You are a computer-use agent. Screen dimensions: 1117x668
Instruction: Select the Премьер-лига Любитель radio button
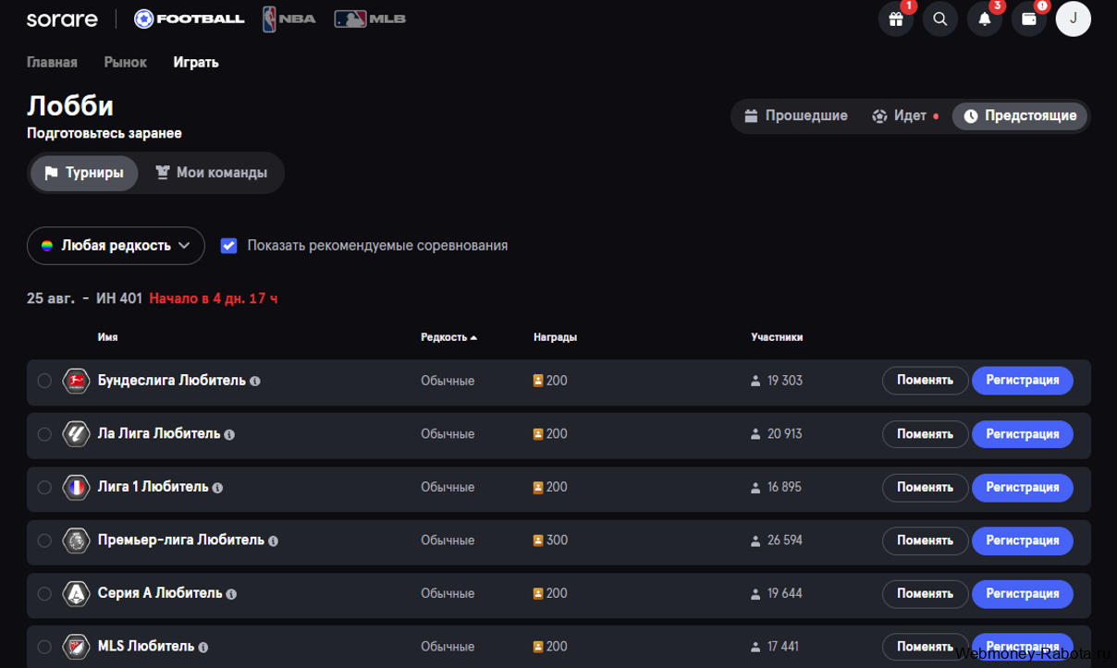pyautogui.click(x=44, y=540)
